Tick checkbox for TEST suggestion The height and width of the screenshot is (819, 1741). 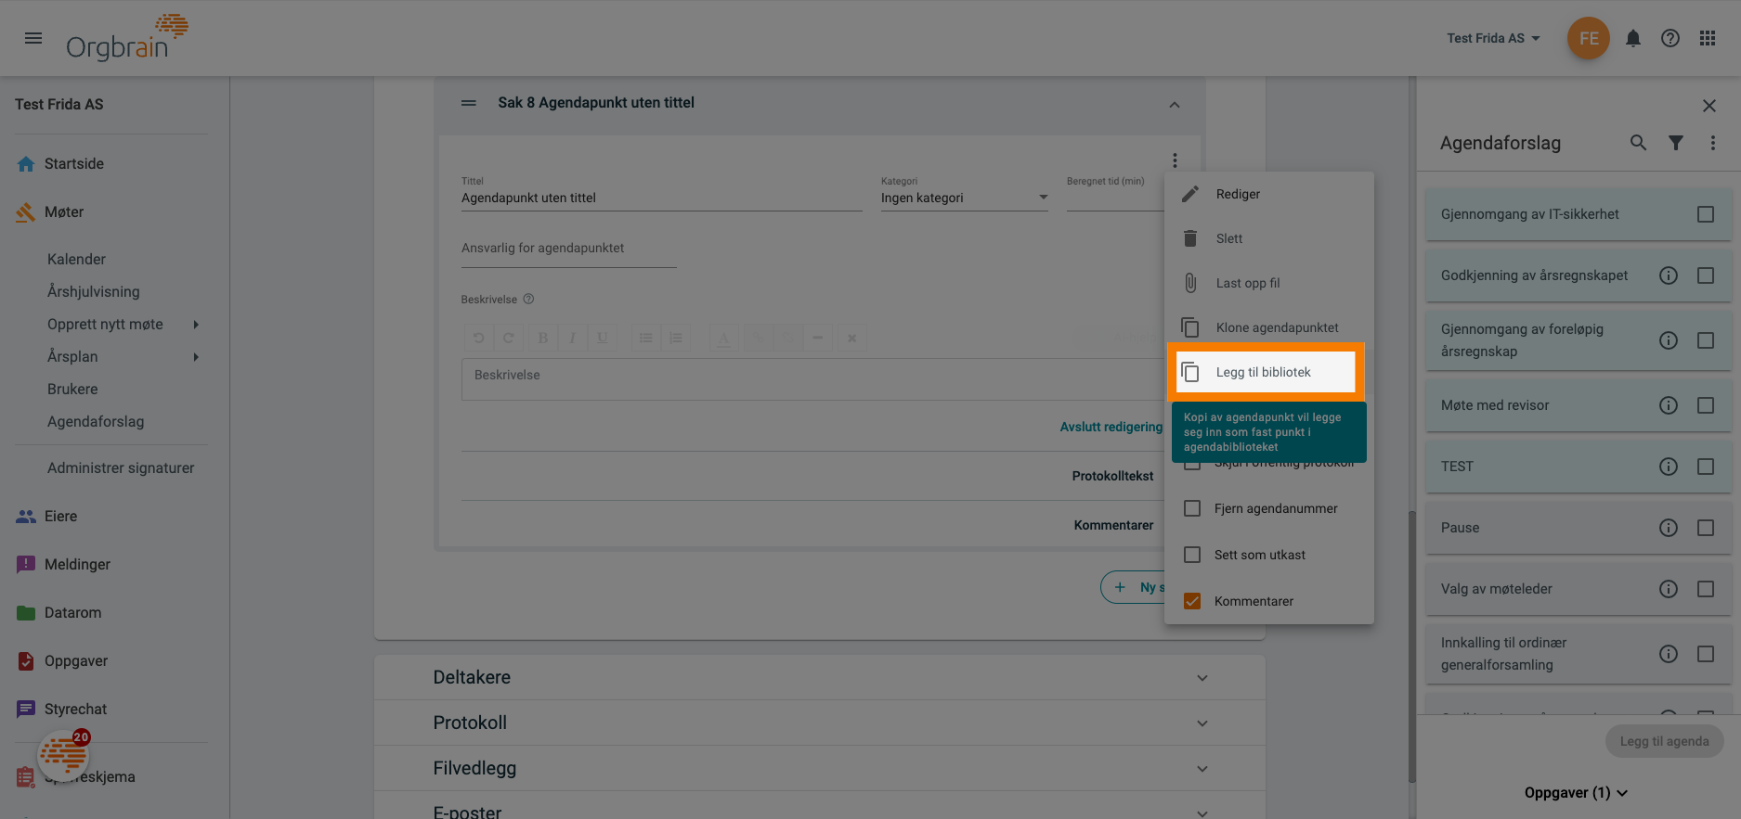tap(1706, 467)
